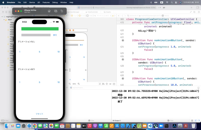Toggle the variables view pane in the debug area
The image size is (201, 130).
[196, 120]
